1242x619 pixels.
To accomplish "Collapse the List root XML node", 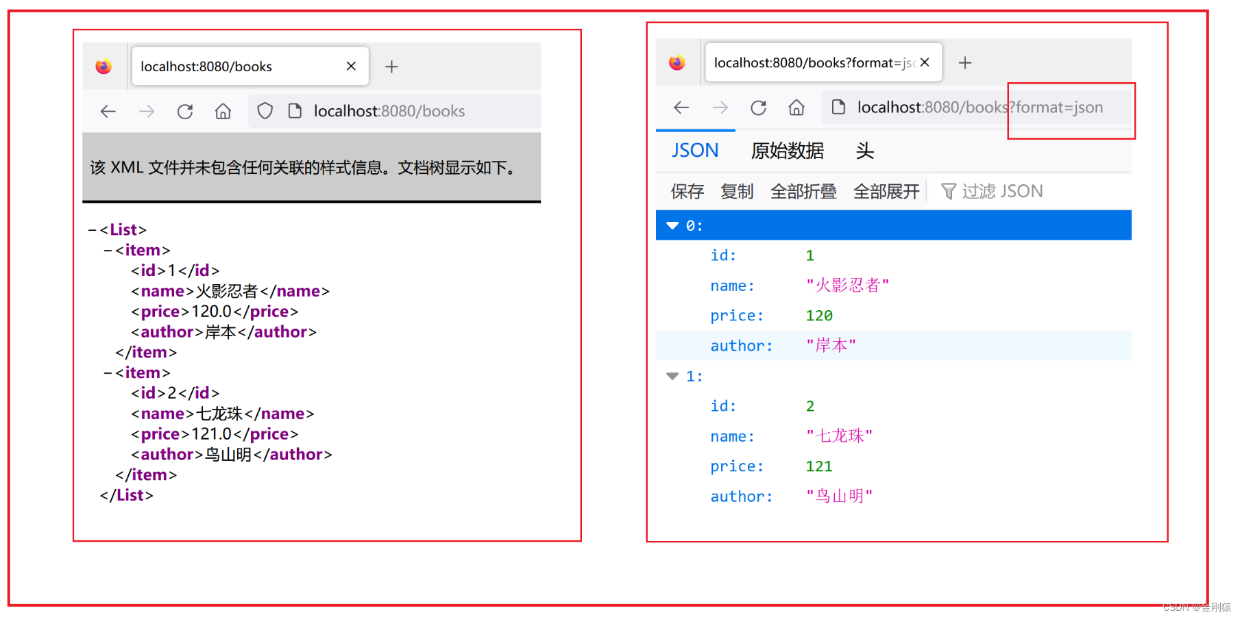I will pos(92,230).
